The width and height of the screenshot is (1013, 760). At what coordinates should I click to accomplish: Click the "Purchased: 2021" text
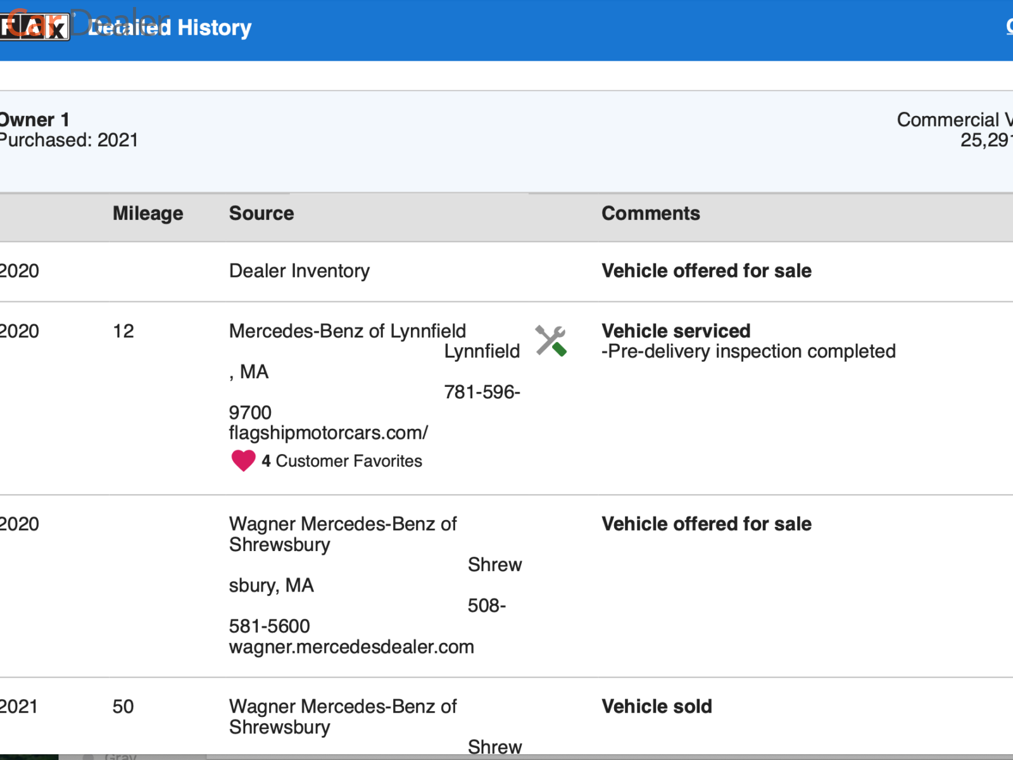[x=68, y=140]
